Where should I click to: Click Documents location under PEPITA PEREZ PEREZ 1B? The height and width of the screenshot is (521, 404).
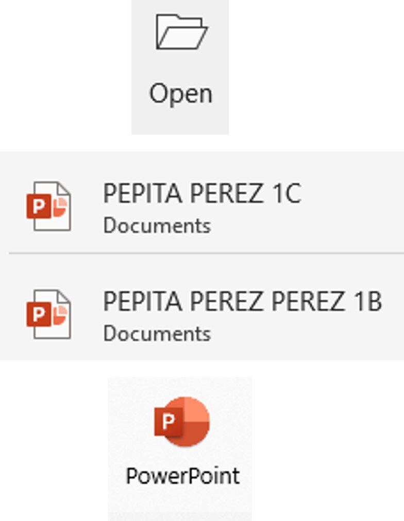157,334
